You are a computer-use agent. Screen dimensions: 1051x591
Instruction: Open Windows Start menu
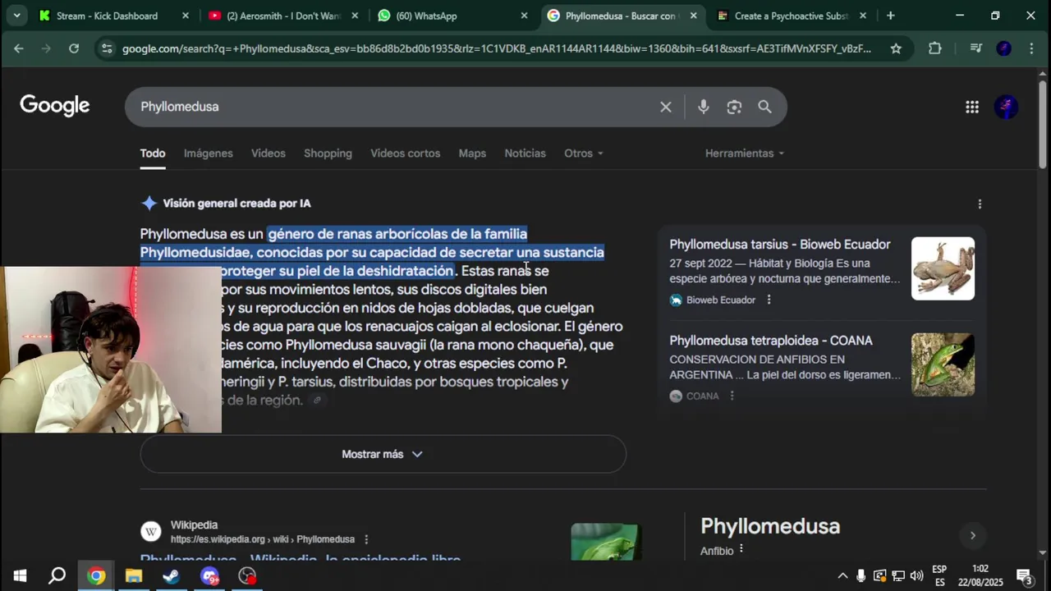[x=20, y=576]
